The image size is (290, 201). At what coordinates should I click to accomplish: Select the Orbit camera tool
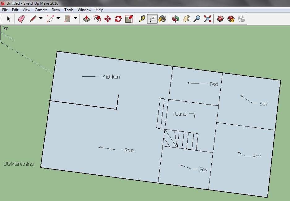click(x=176, y=19)
